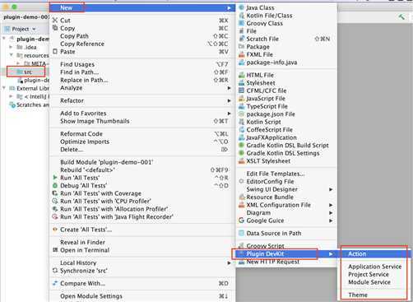Choose Application Service
Viewport: 413px width, 302px height.
374,267
